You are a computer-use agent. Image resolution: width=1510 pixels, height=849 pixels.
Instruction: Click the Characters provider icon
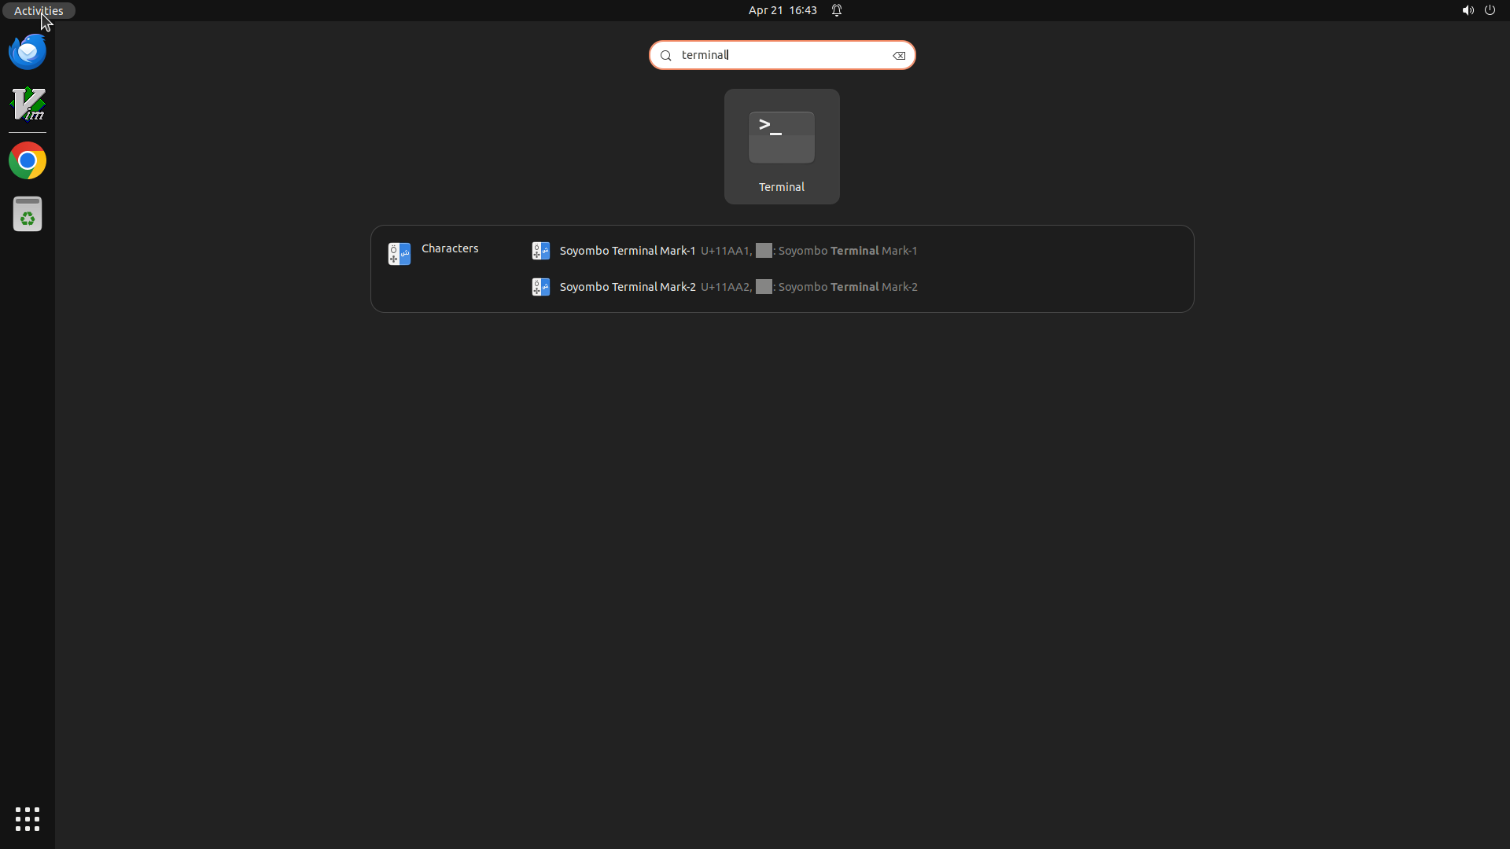pyautogui.click(x=400, y=253)
